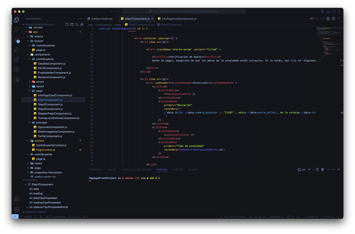Open terminal launch profile dropdown arrow

coord(313,170)
